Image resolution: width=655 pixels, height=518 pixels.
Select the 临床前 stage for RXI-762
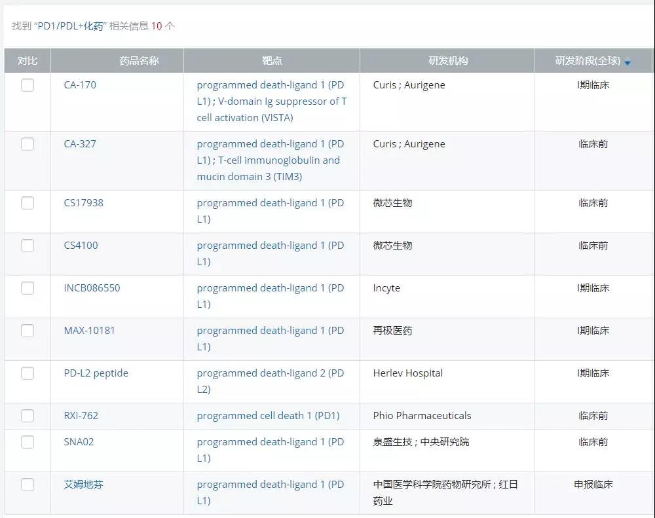coord(593,416)
